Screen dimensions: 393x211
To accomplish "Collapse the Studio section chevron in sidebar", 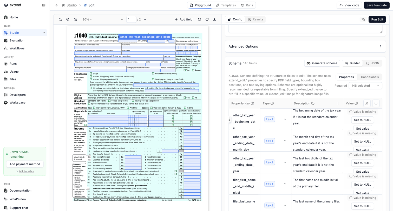I will coord(44,33).
